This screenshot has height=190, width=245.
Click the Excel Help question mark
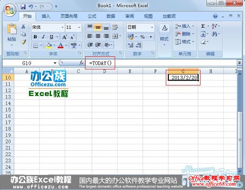point(215,16)
